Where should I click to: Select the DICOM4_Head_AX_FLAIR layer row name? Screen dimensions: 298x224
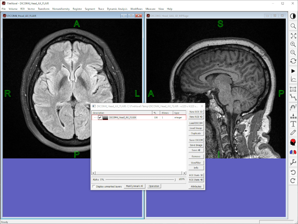click(123, 117)
